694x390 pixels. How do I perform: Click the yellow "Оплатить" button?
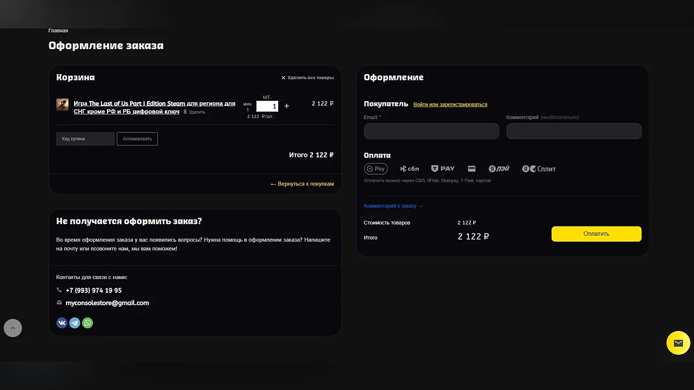(x=596, y=234)
